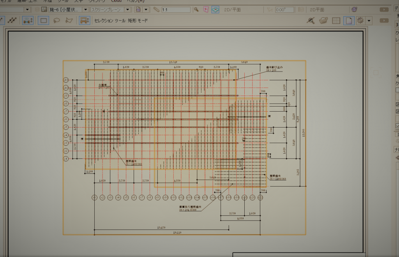399x257 pixels.
Task: Open the ヘルプ(H) help menu
Action: coord(135,1)
